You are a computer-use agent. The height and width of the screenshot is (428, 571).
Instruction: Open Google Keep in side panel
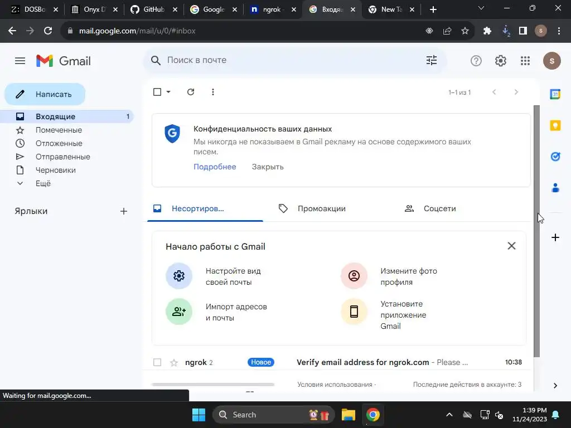pyautogui.click(x=555, y=125)
